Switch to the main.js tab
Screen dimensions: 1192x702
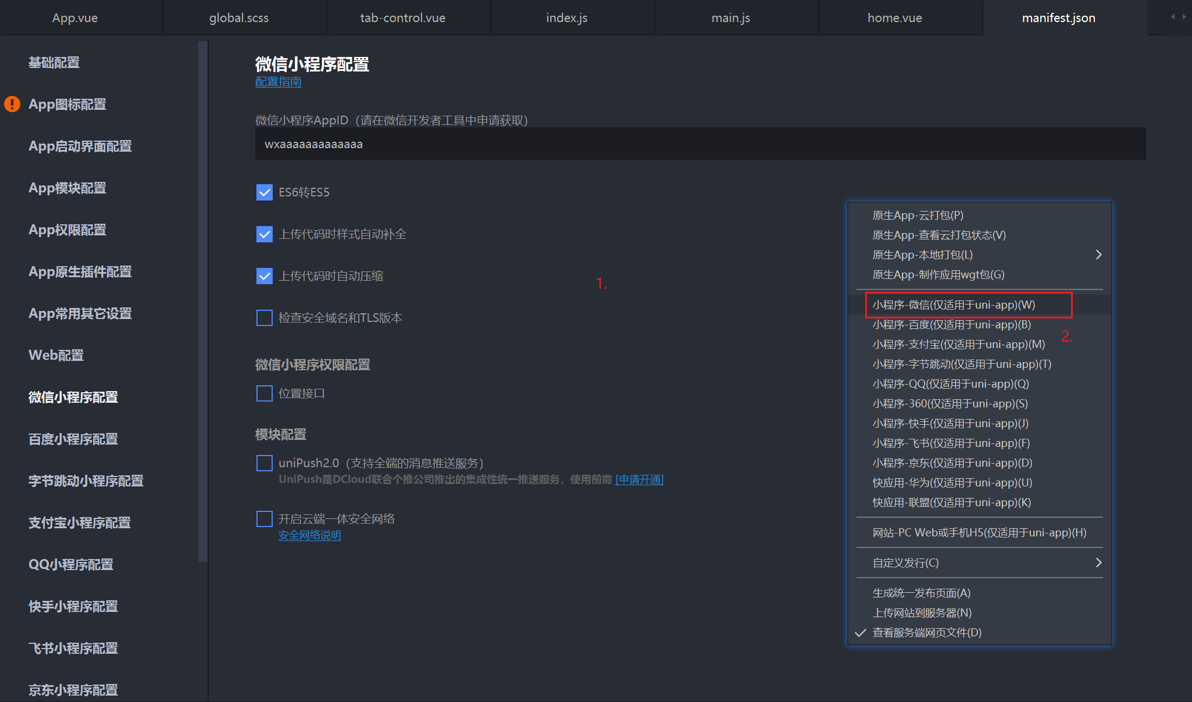[x=731, y=17]
